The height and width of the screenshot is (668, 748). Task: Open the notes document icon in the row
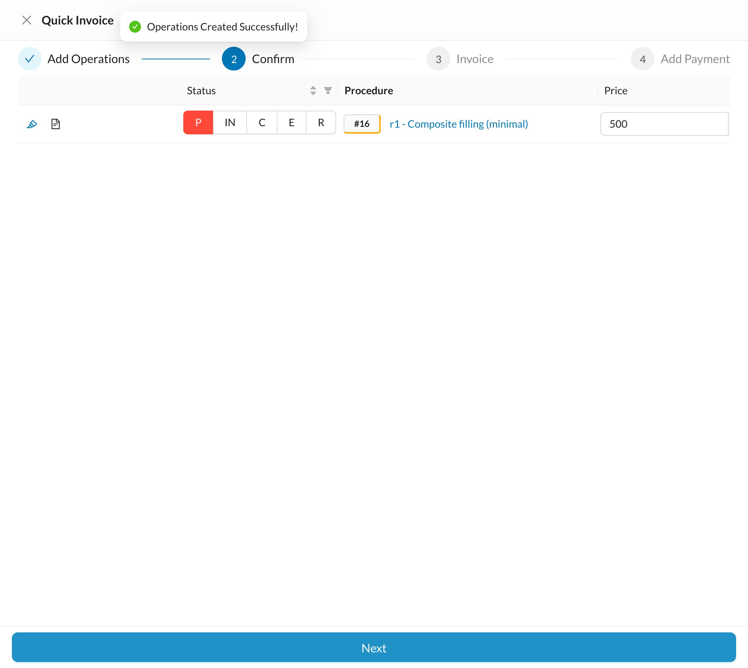[56, 124]
